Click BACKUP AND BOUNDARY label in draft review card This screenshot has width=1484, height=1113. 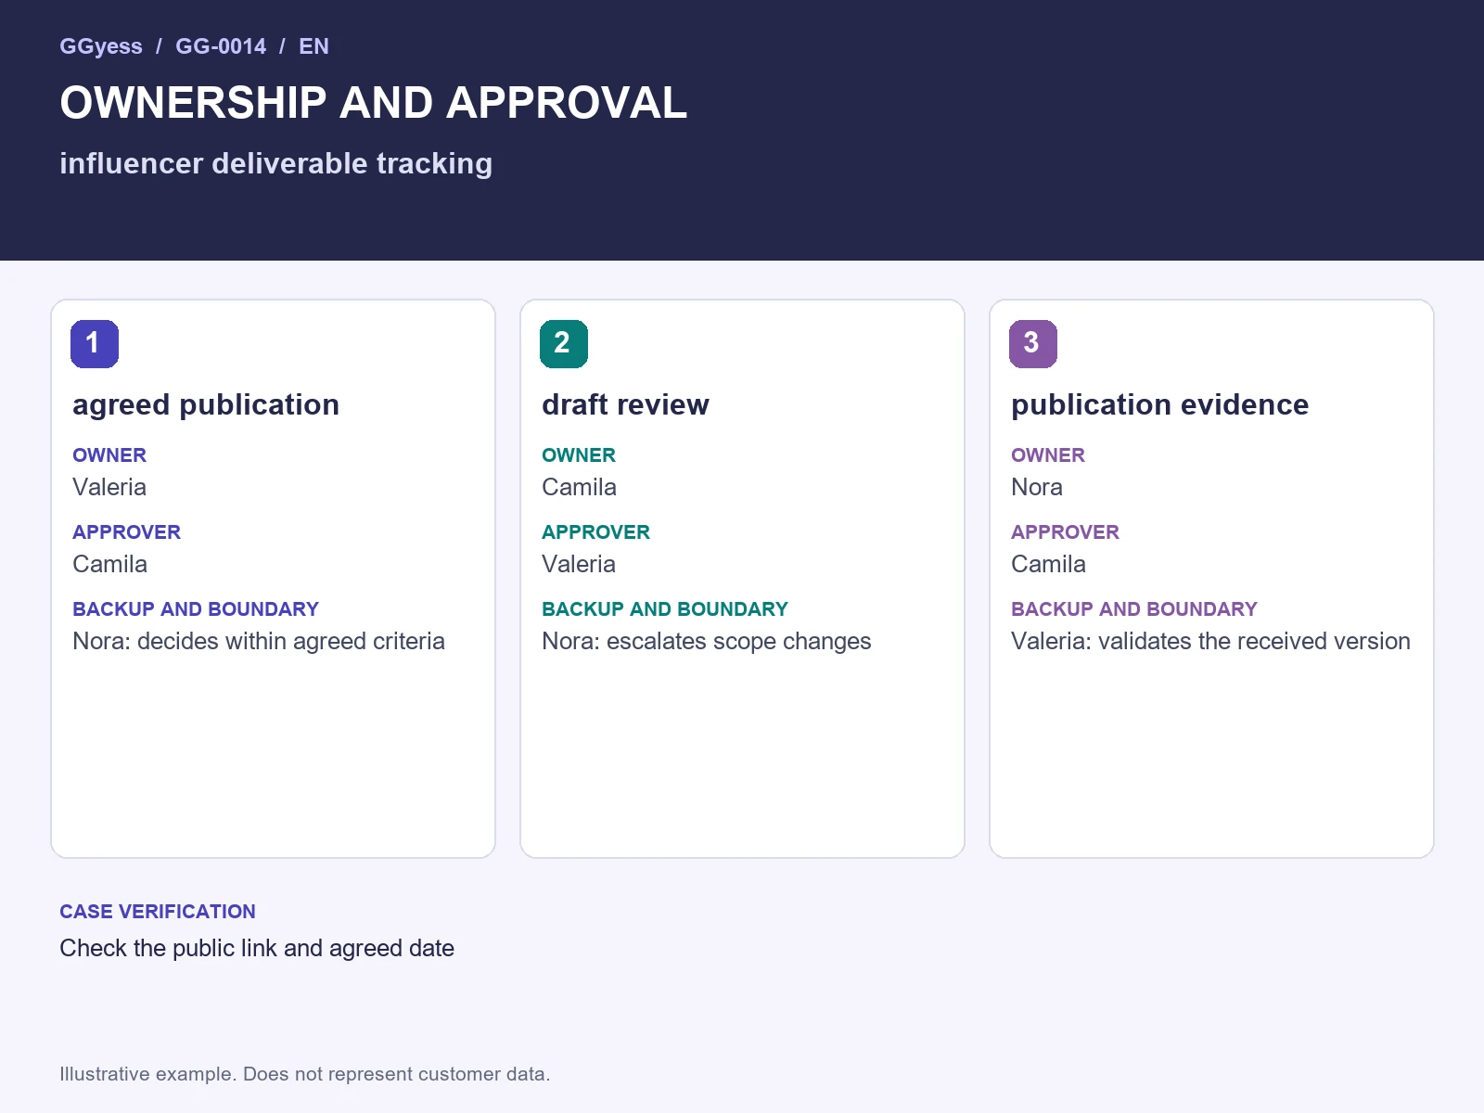point(665,609)
